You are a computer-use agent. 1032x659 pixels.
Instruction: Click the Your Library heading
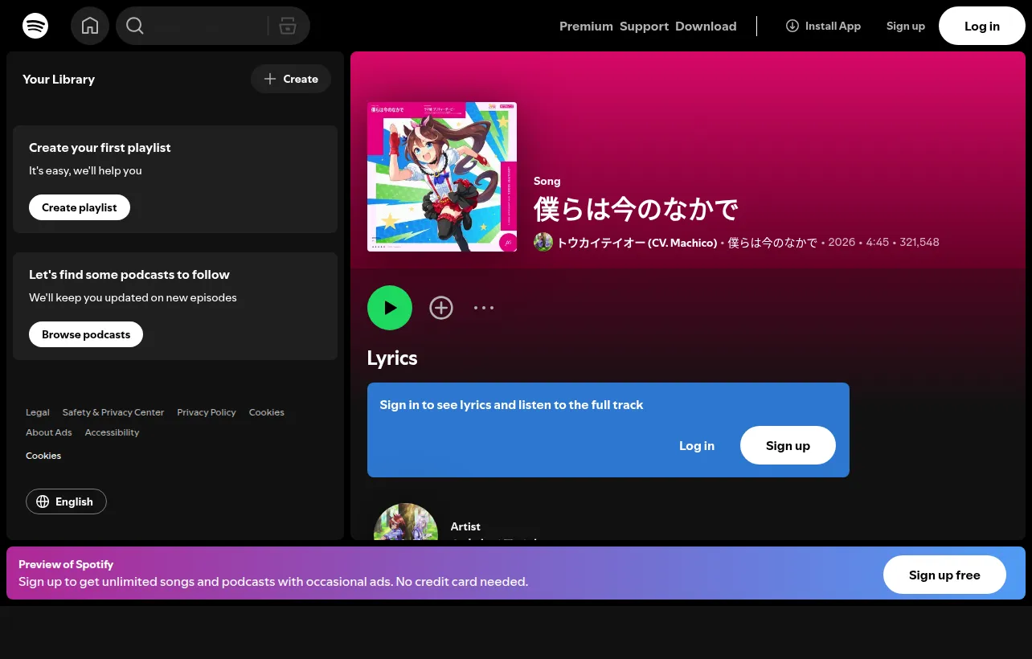point(59,79)
